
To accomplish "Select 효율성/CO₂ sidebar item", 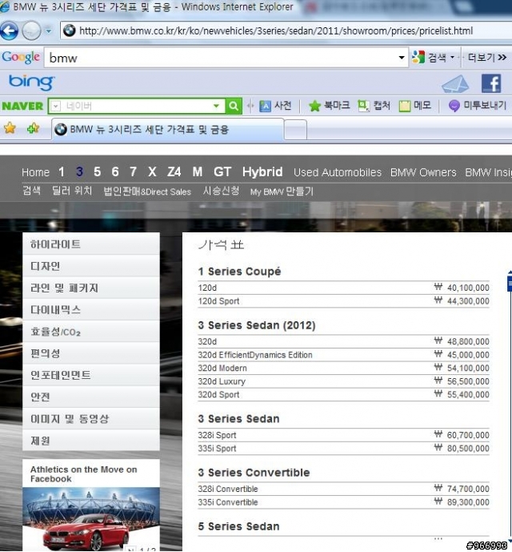I will pos(91,331).
